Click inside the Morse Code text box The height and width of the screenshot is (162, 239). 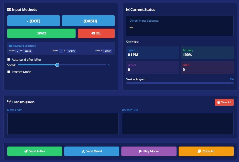[63, 124]
